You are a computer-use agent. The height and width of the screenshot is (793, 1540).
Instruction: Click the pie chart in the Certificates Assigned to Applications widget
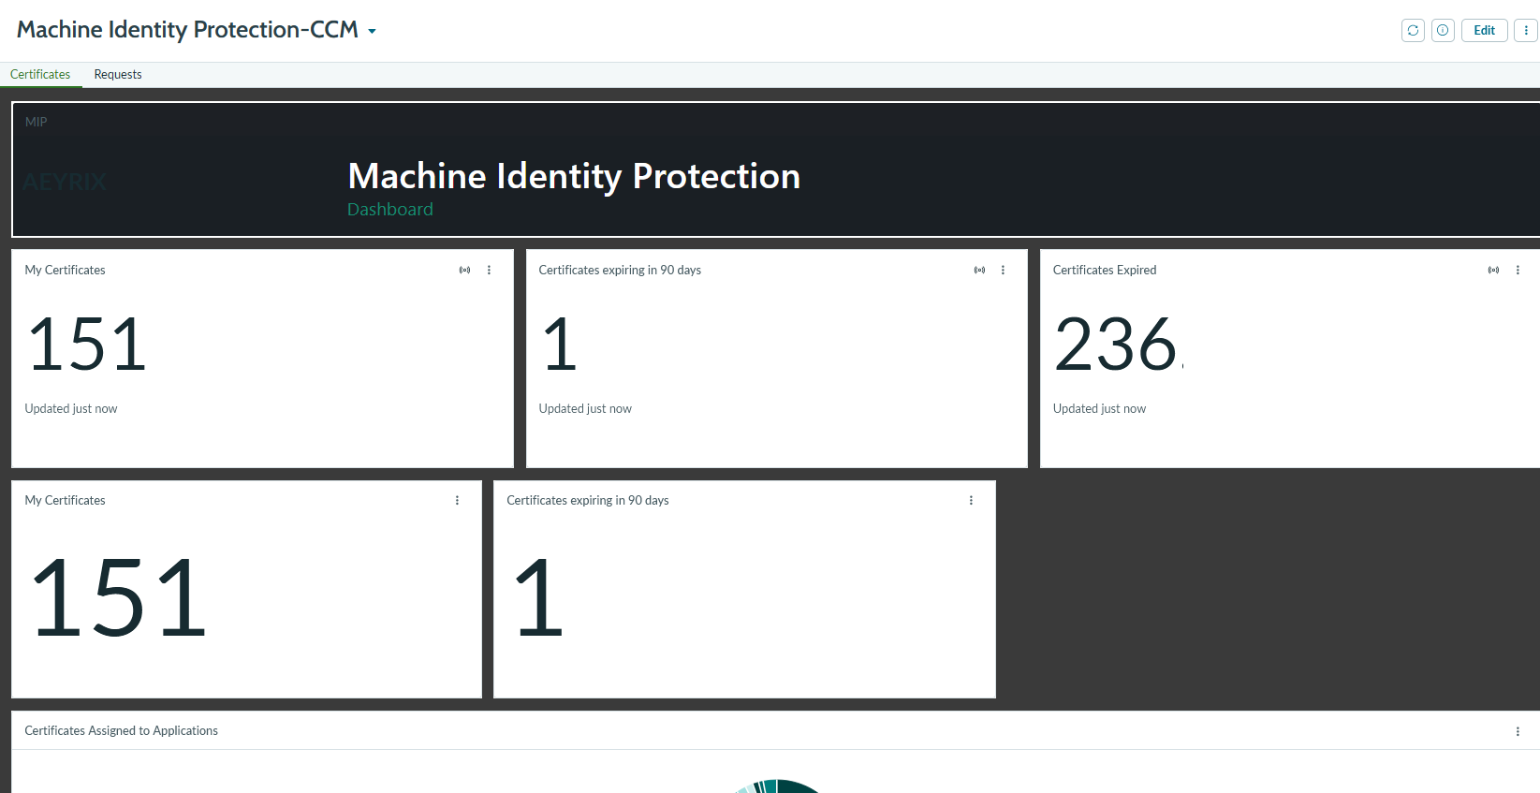point(779,786)
